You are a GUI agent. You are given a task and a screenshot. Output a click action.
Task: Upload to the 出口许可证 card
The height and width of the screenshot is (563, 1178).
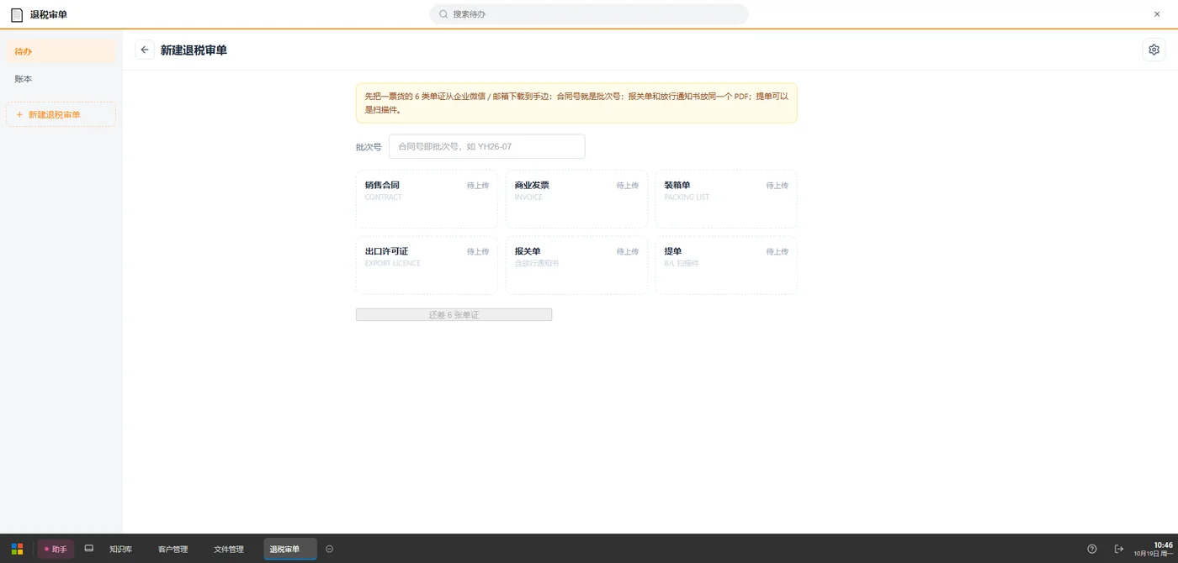(427, 266)
